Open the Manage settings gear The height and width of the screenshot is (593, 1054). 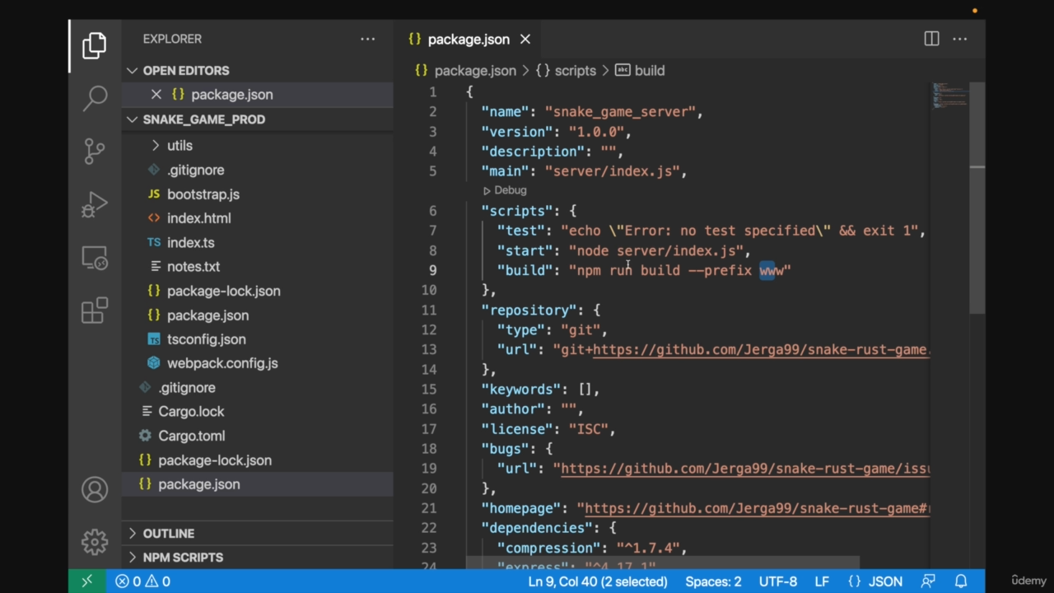click(95, 541)
